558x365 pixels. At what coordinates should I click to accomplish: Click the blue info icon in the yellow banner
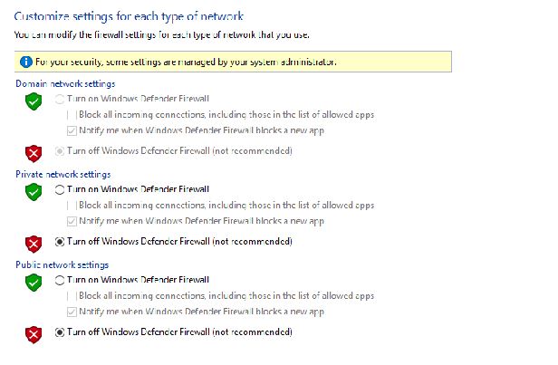(x=24, y=62)
